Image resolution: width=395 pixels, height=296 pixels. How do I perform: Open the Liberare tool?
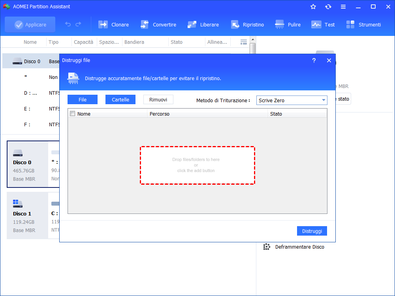click(203, 24)
